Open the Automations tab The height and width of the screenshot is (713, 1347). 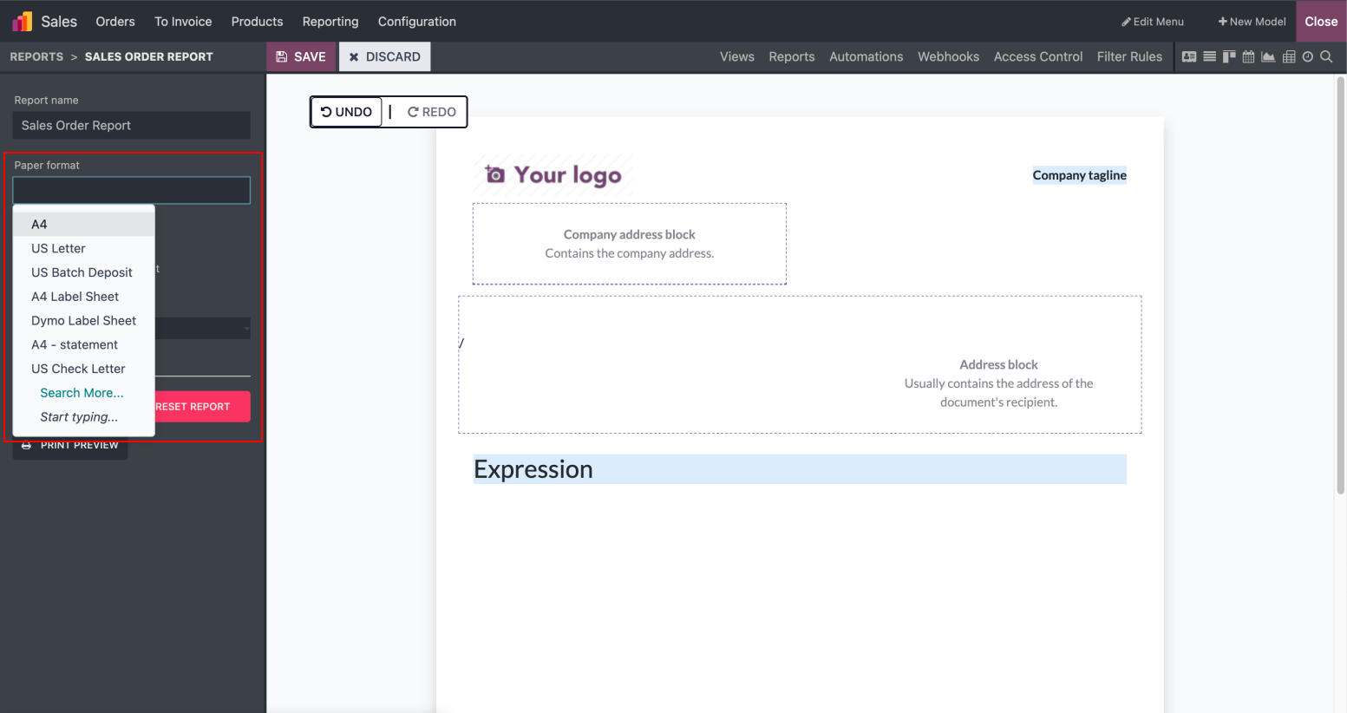(866, 56)
